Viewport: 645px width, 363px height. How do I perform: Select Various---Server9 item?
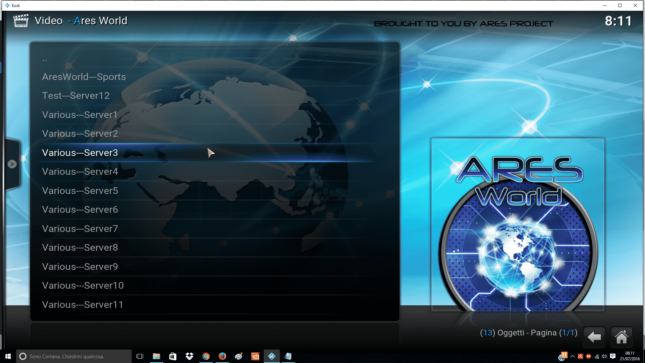click(x=215, y=267)
